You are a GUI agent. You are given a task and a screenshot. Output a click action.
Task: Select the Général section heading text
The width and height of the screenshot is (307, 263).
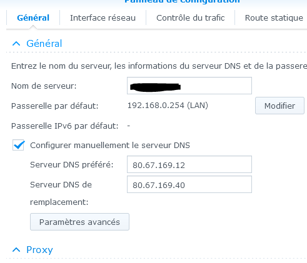point(44,44)
